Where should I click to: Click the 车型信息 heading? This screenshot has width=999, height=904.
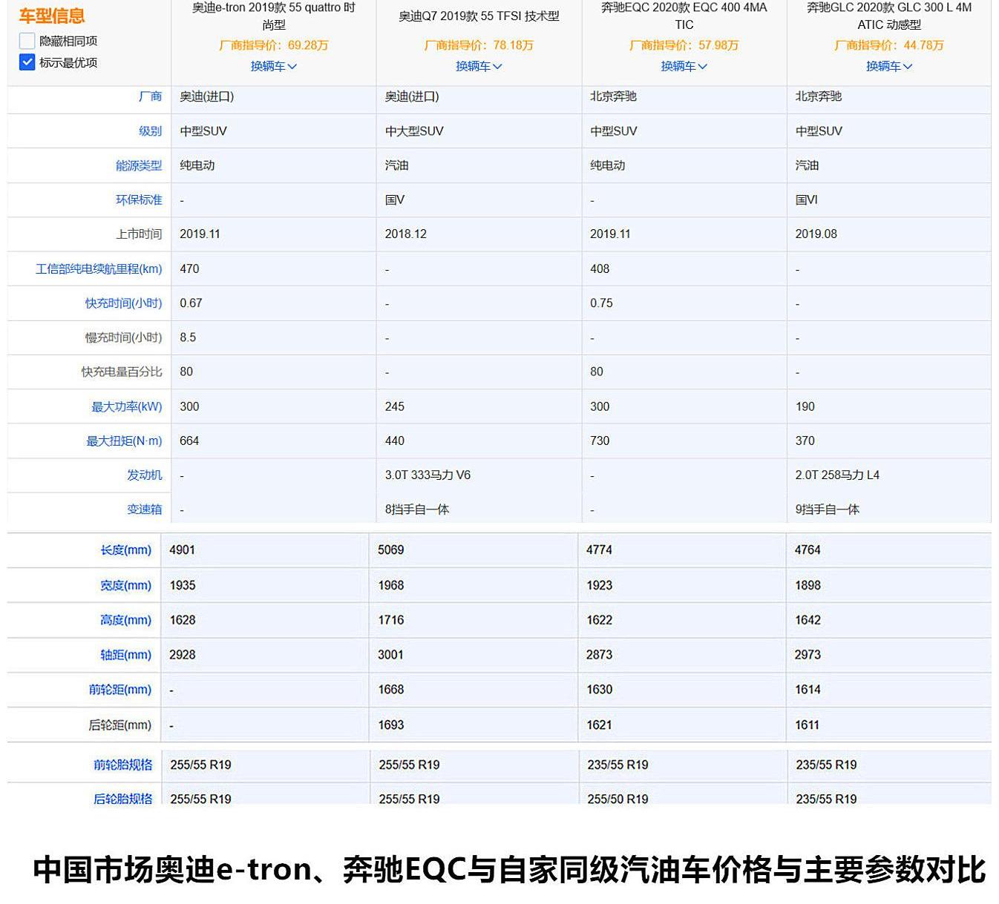(x=52, y=16)
